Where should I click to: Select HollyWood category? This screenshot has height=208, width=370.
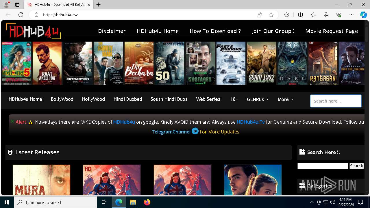coord(93,99)
